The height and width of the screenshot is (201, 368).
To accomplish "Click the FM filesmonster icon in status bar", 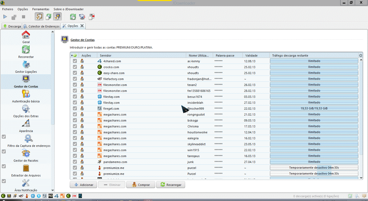I will [x=74, y=196].
